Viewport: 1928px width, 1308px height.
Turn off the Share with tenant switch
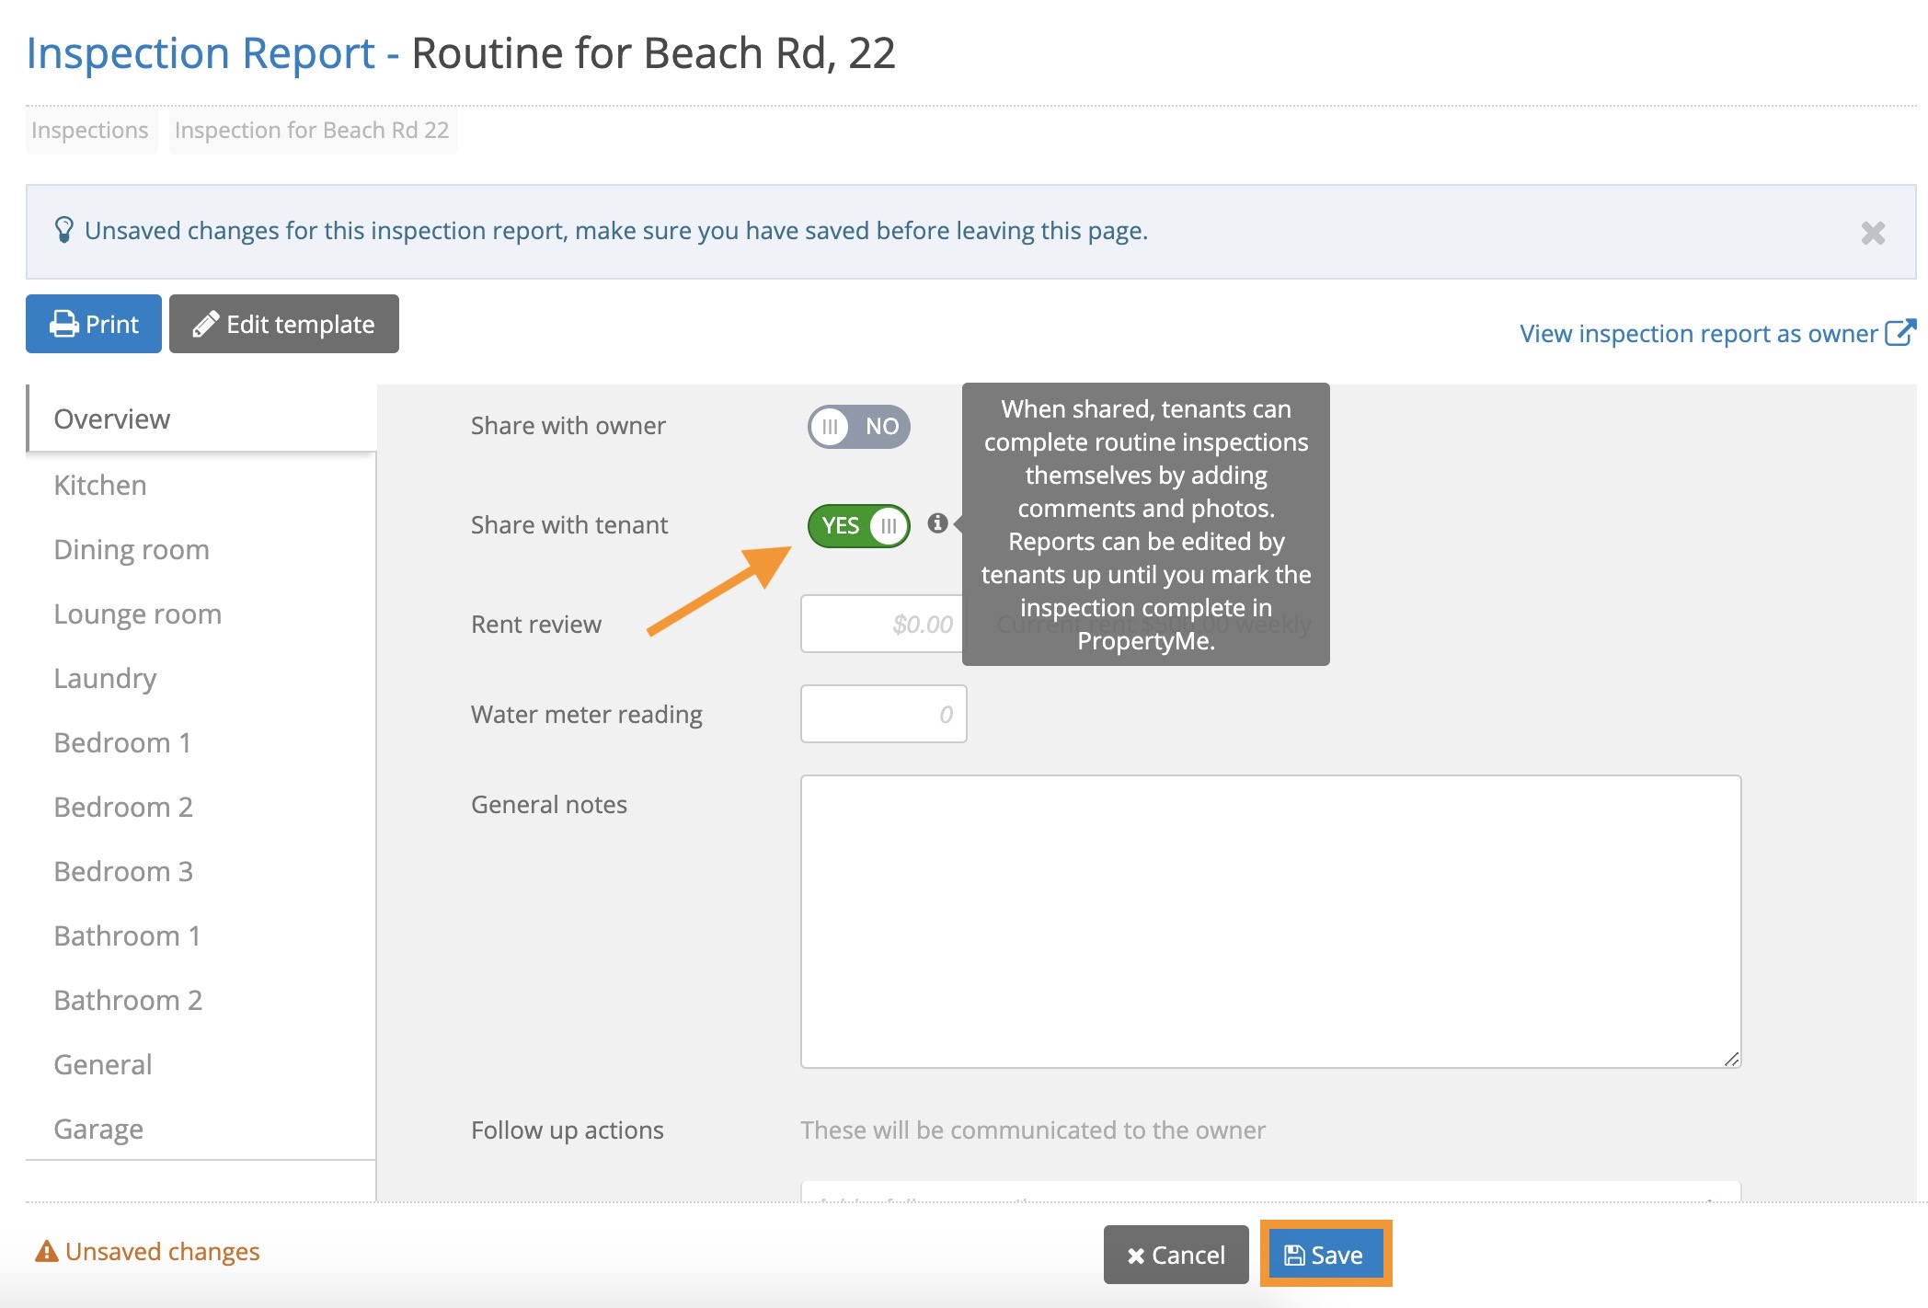(x=859, y=526)
